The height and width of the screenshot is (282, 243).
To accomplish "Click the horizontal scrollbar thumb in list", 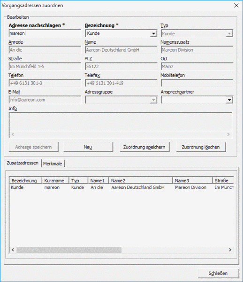I will point(69,250).
